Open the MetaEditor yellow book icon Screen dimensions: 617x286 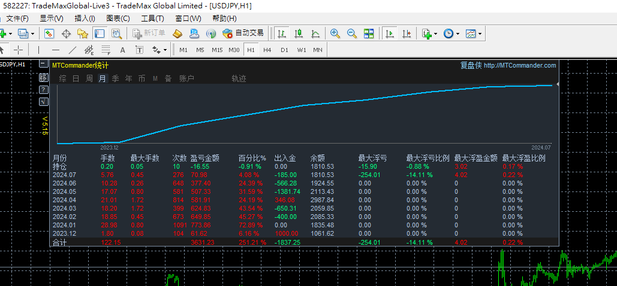pos(177,34)
